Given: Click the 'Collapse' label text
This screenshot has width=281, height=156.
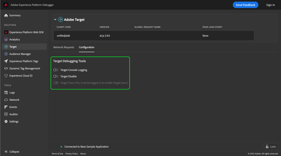Looking at the screenshot, I should tap(14, 152).
